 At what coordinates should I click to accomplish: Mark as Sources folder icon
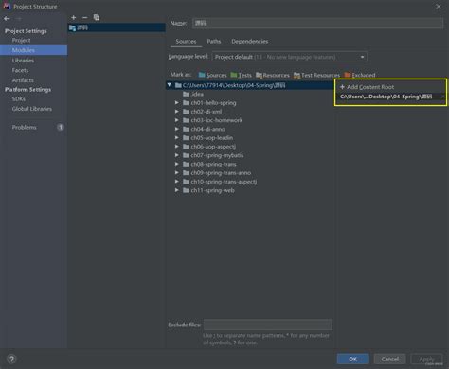202,75
